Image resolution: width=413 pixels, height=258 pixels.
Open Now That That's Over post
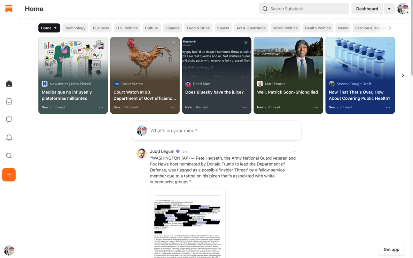coord(359,95)
